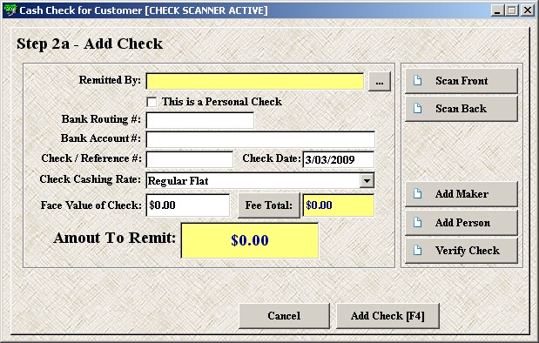Screen dimensions: 539x343
Task: Click the Face Value of Check: label
Action: (x=91, y=205)
